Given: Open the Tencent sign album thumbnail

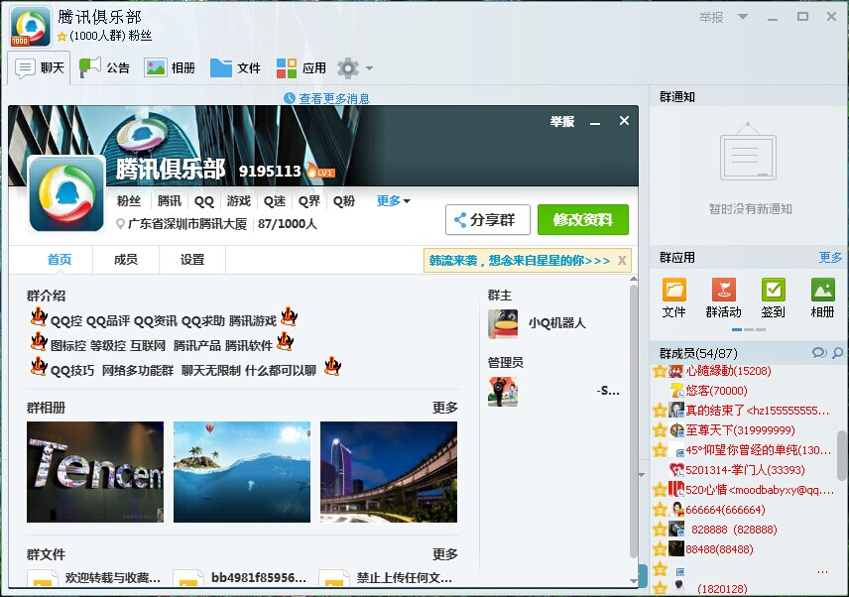Looking at the screenshot, I should click(95, 472).
